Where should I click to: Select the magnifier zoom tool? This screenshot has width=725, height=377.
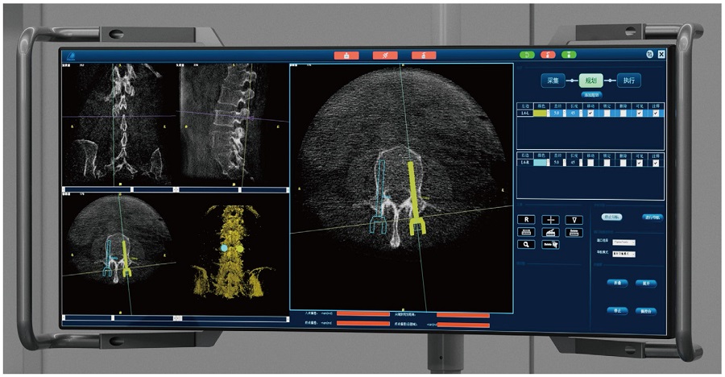tap(526, 243)
